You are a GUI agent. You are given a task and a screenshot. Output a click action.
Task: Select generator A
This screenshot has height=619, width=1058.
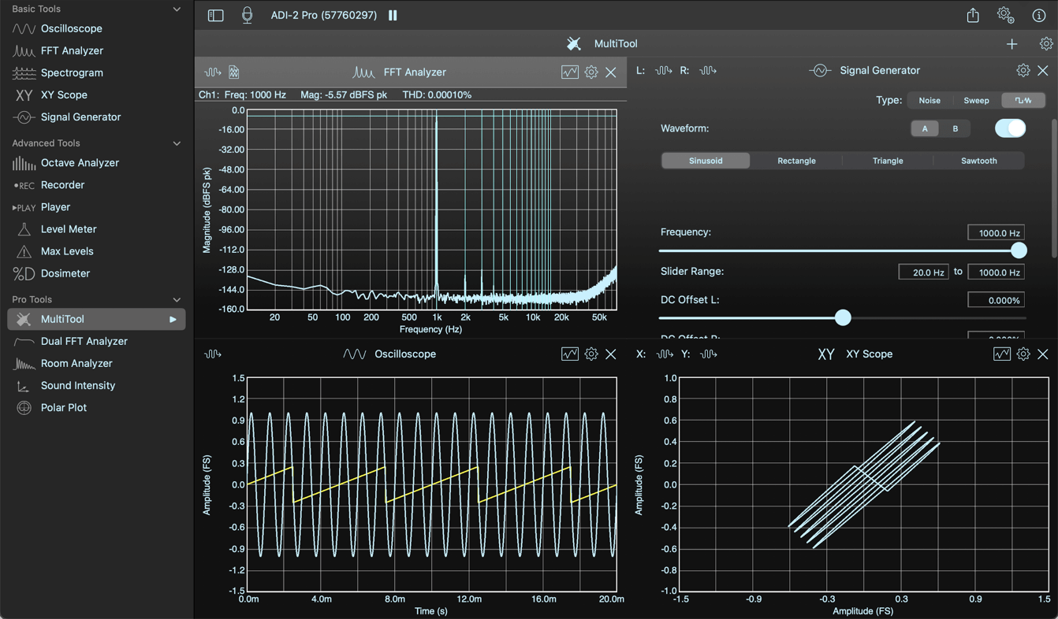tap(925, 128)
